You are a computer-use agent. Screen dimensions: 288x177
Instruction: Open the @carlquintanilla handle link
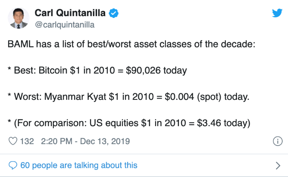[x=65, y=25]
